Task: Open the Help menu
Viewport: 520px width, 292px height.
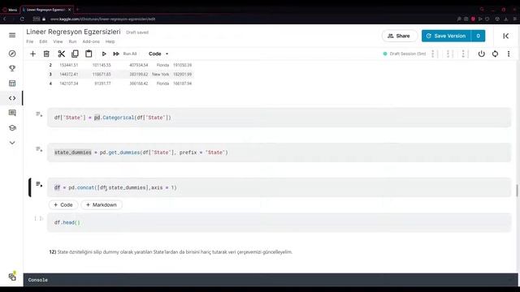Action: [x=110, y=41]
